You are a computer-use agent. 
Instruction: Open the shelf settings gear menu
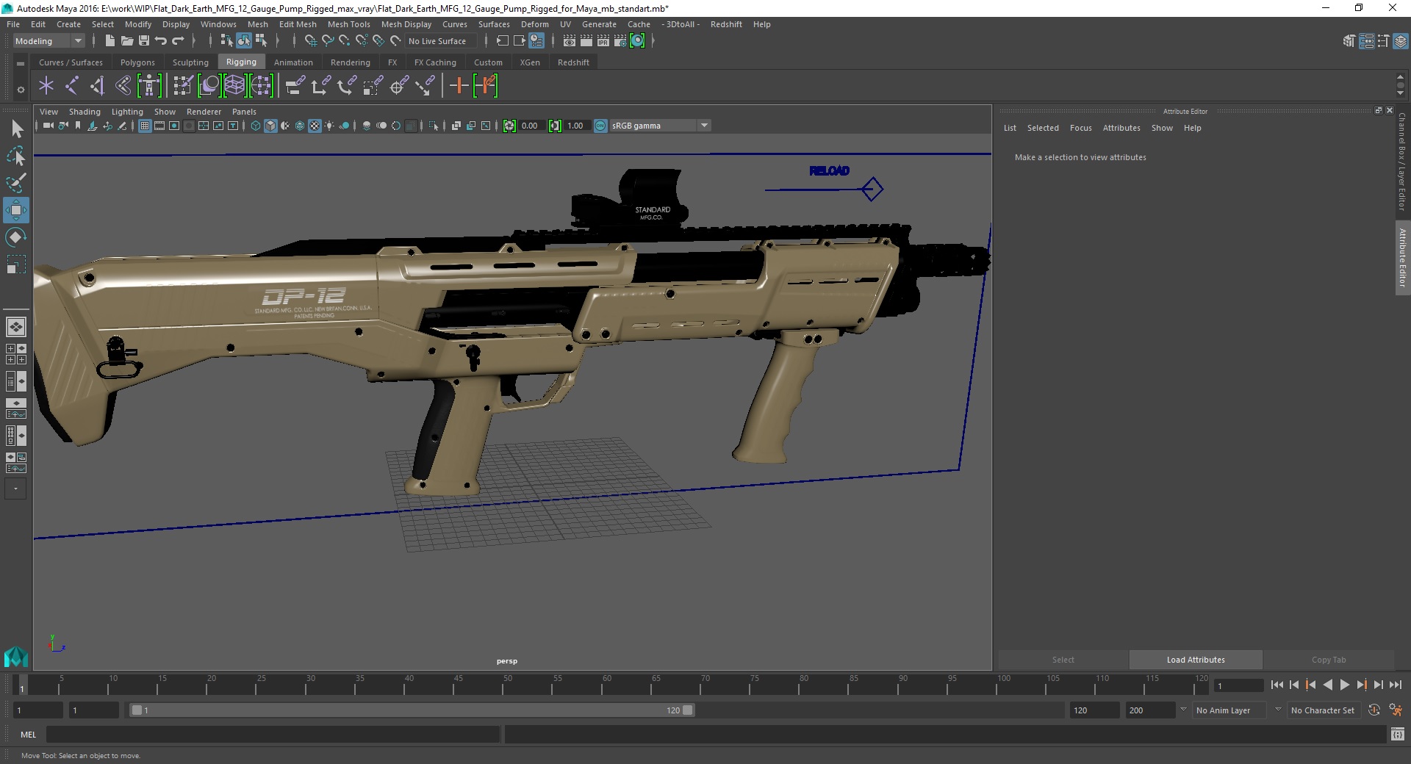tap(21, 90)
